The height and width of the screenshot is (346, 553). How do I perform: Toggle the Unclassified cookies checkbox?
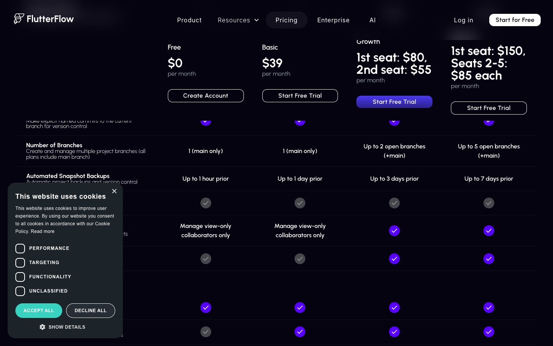[x=20, y=291]
